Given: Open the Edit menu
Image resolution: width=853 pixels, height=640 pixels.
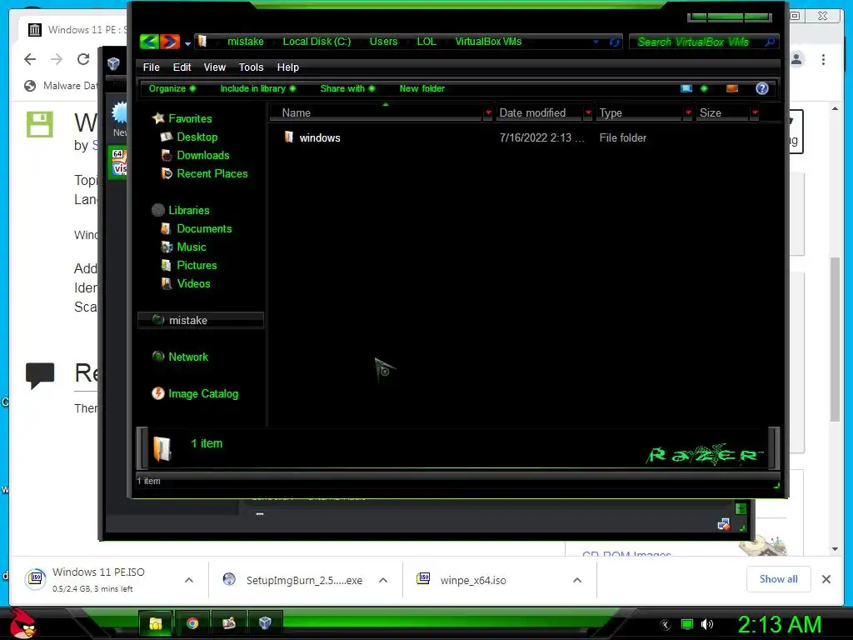Looking at the screenshot, I should (182, 67).
